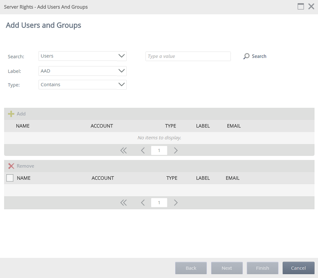318x278 pixels.
Task: Go to previous page in lower selected grid
Action: coord(143,203)
